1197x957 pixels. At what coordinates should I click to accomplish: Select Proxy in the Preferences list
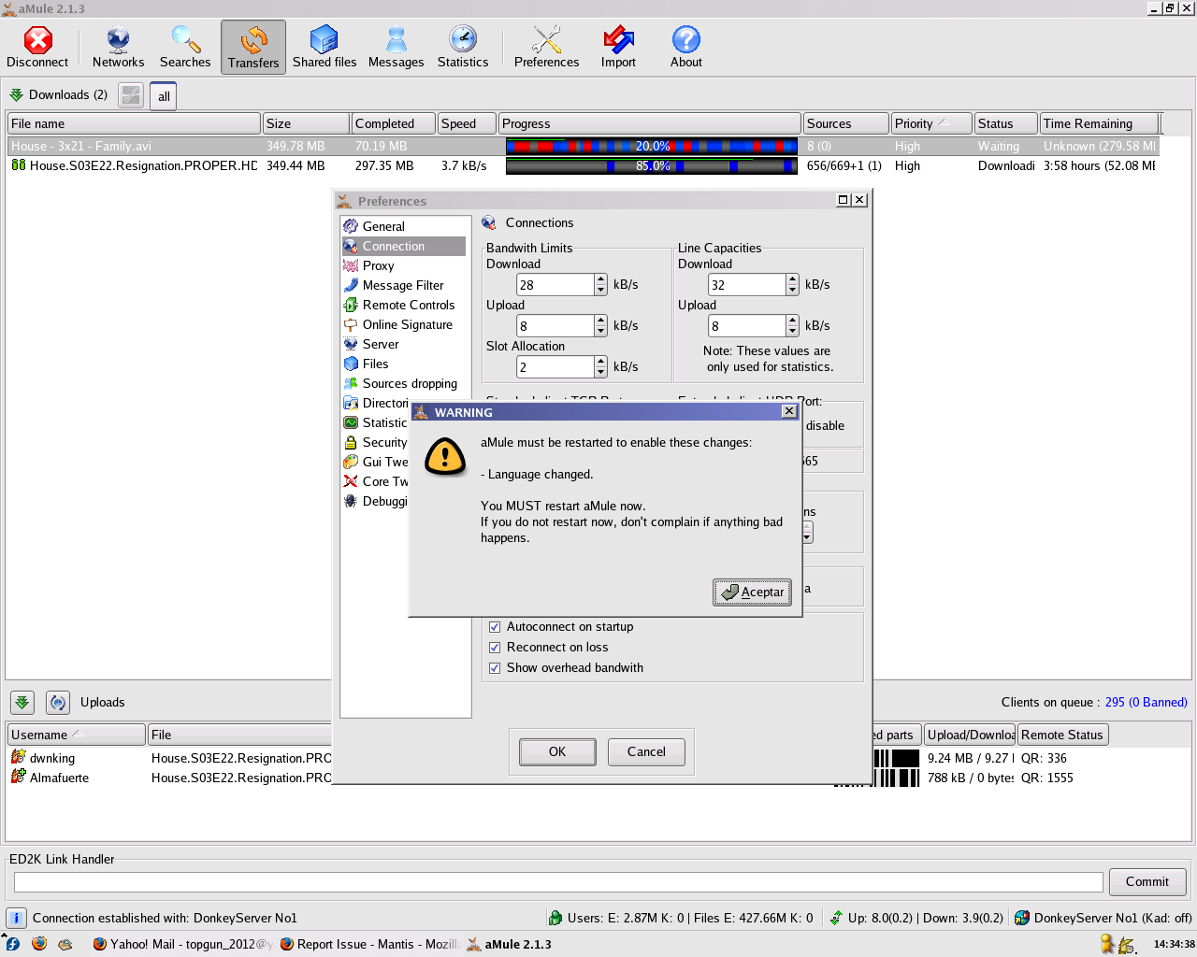click(x=379, y=266)
